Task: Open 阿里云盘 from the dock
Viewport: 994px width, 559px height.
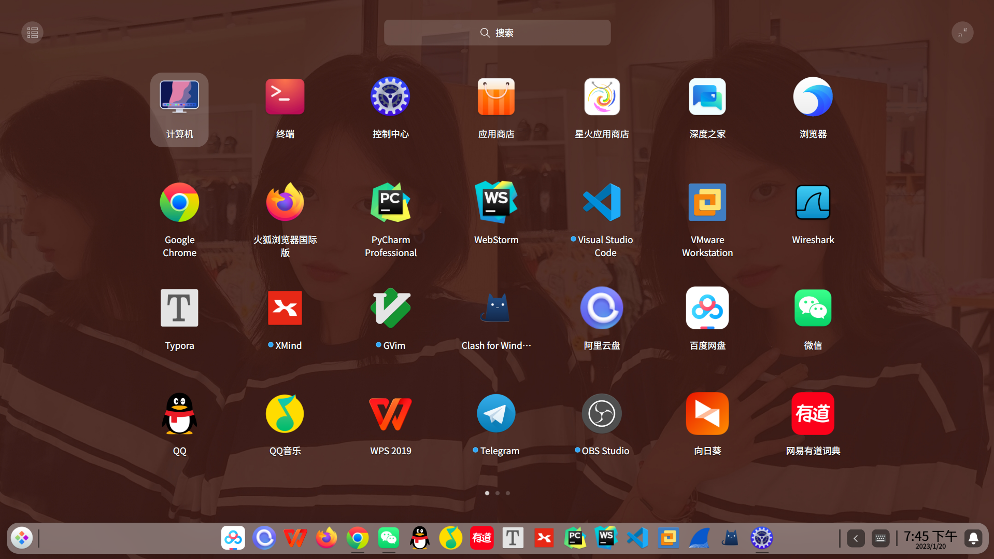Action: coord(264,538)
